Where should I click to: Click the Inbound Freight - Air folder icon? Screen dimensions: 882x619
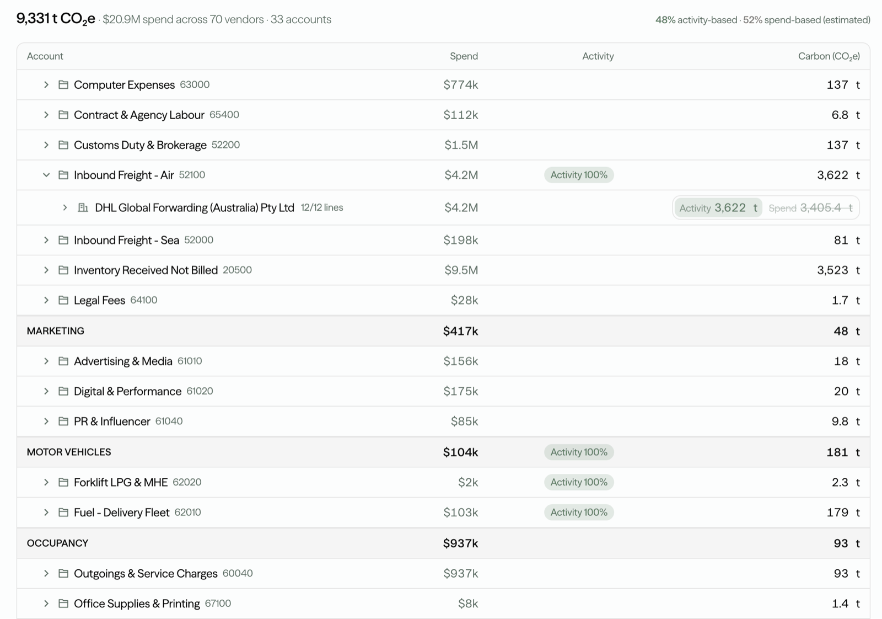pyautogui.click(x=63, y=175)
